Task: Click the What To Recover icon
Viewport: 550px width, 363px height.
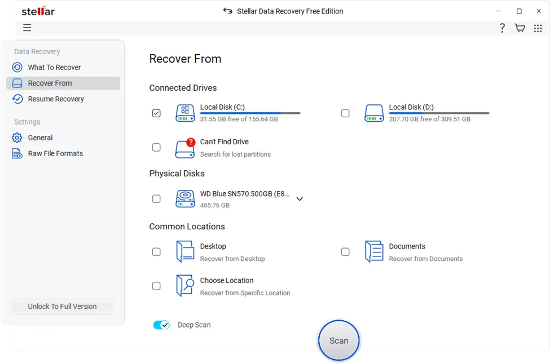Action: pos(17,67)
